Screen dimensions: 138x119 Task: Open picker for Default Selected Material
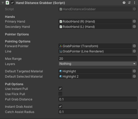pyautogui.click(x=134, y=76)
